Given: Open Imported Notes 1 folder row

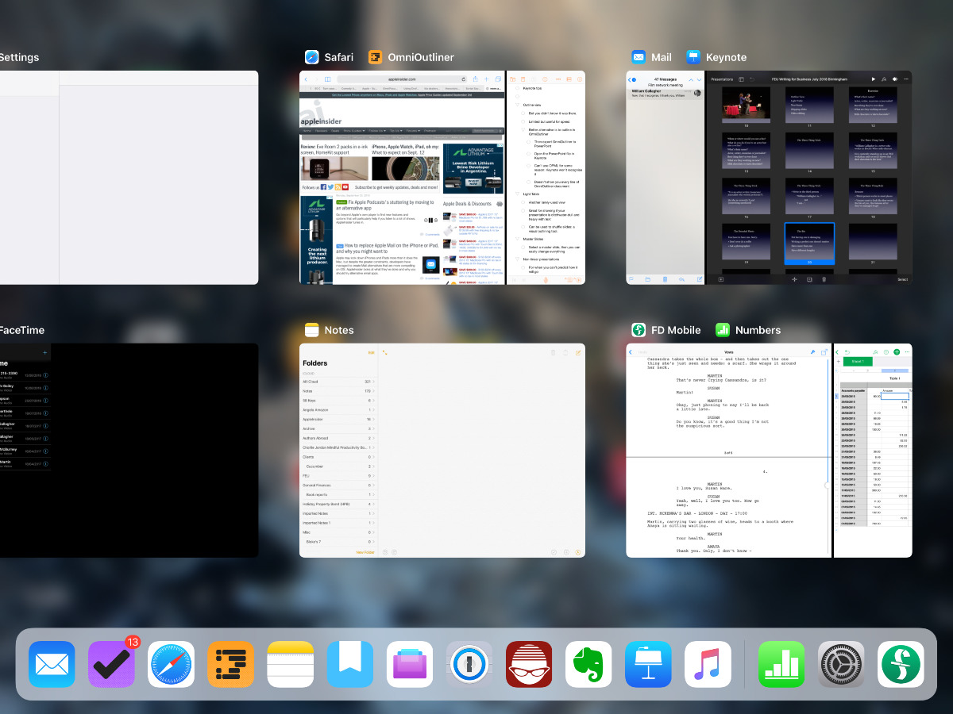Looking at the screenshot, I should pyautogui.click(x=338, y=523).
